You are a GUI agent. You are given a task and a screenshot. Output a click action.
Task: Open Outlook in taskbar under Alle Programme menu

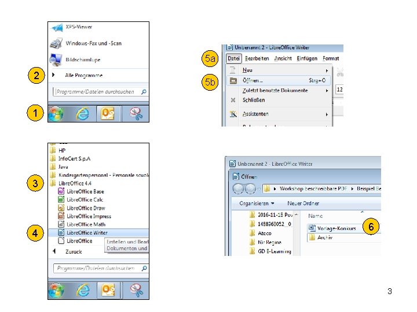click(x=108, y=114)
